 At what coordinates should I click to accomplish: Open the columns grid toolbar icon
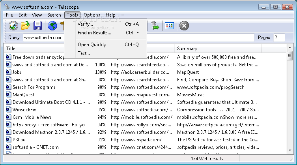coord(169,26)
